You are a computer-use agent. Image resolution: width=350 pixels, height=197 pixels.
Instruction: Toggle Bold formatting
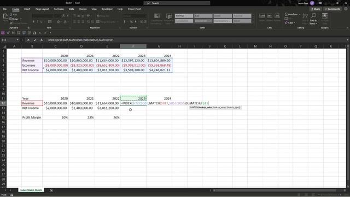coord(33,22)
